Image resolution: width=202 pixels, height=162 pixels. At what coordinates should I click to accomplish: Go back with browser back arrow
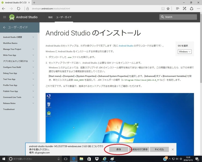(3, 9)
